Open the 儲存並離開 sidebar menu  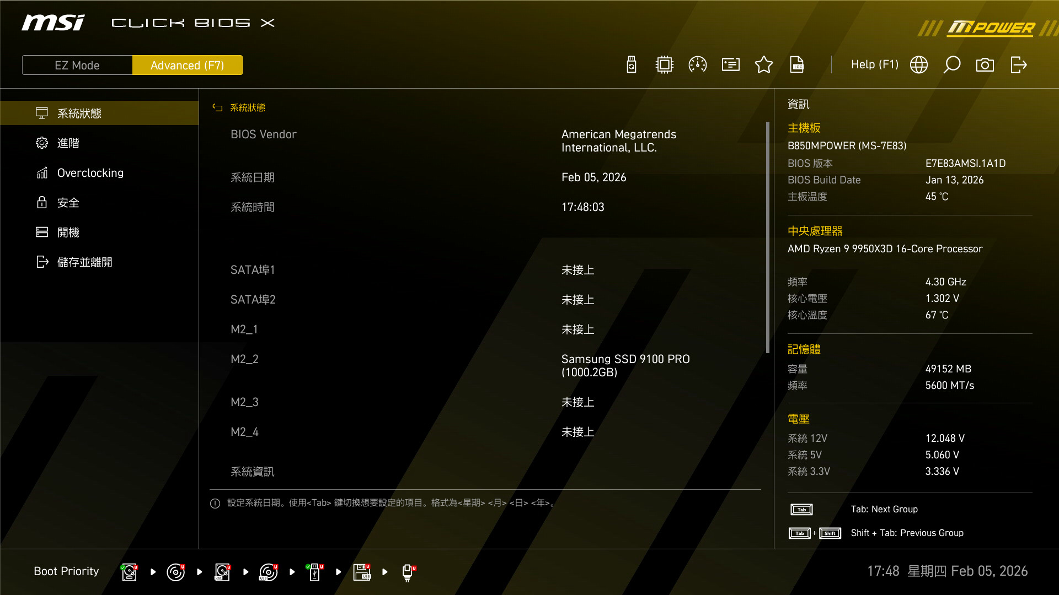click(x=84, y=262)
